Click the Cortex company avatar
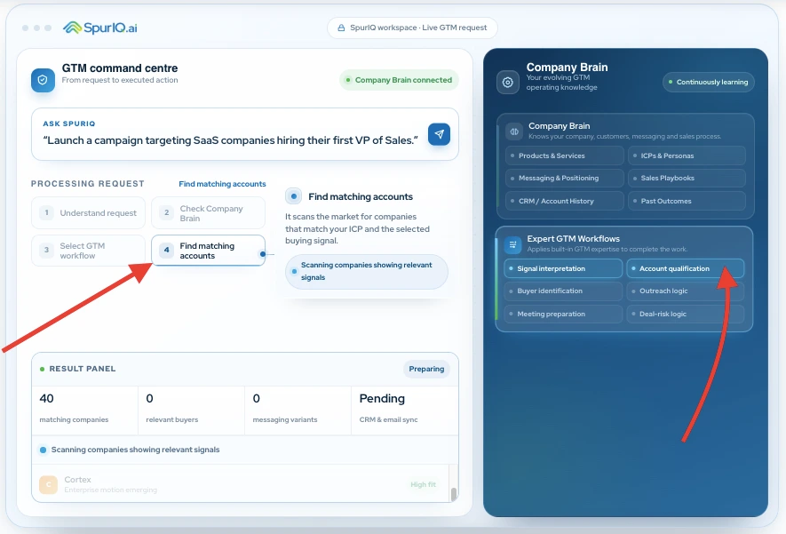Screen dimensions: 786x534 [x=48, y=484]
